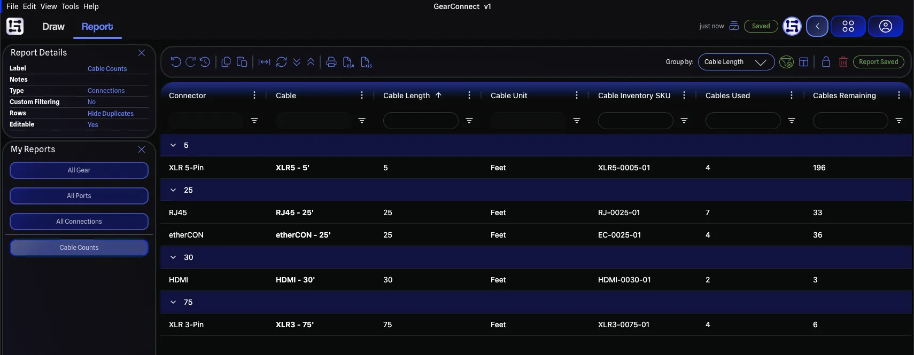Undo the last report change
The image size is (914, 355).
point(176,62)
